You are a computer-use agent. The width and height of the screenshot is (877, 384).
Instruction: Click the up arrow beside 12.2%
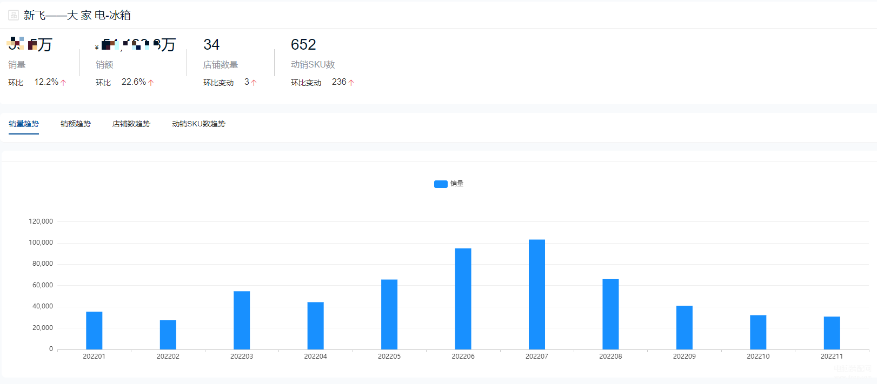[63, 83]
